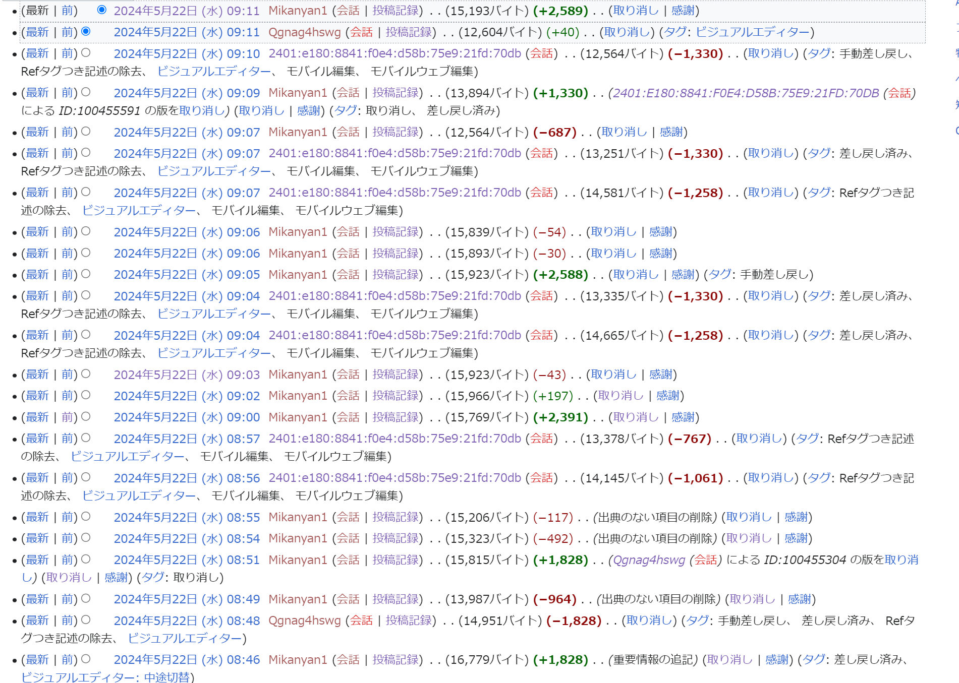Select radio button for 08:46 revision
The width and height of the screenshot is (959, 683).
tap(86, 659)
